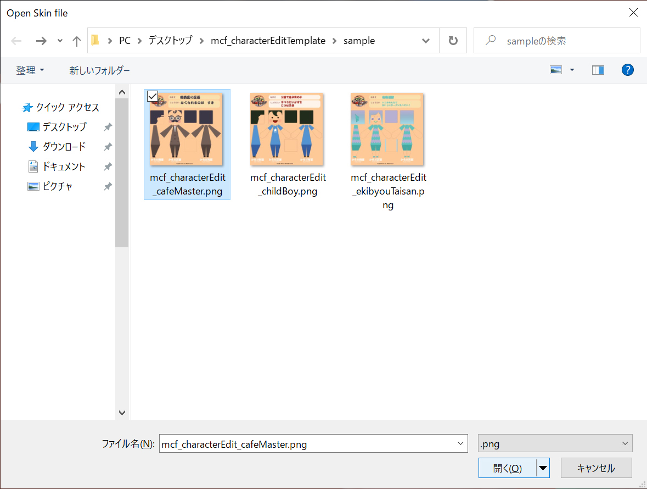Click the folder icon in the address bar
The height and width of the screenshot is (489, 647).
95,40
